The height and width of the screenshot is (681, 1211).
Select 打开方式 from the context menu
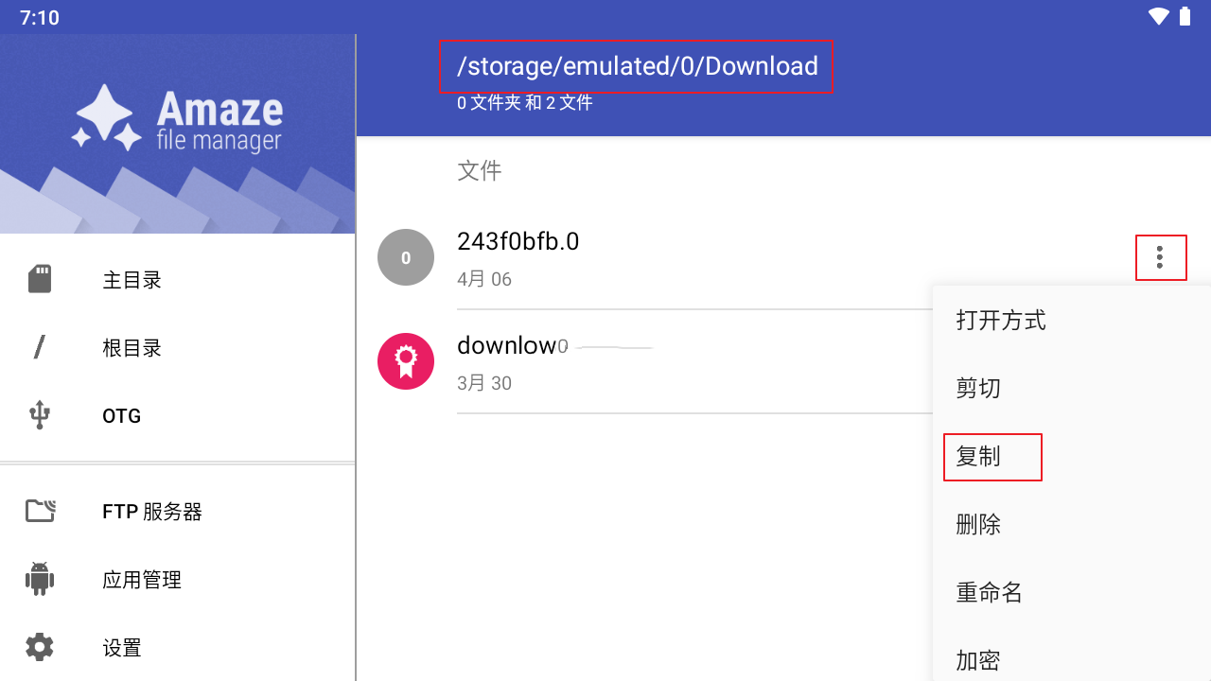click(1001, 321)
